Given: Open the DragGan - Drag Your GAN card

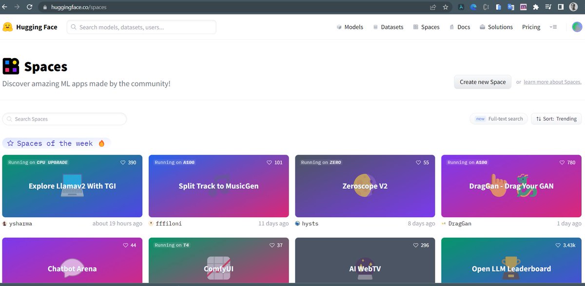Looking at the screenshot, I should tap(511, 186).
